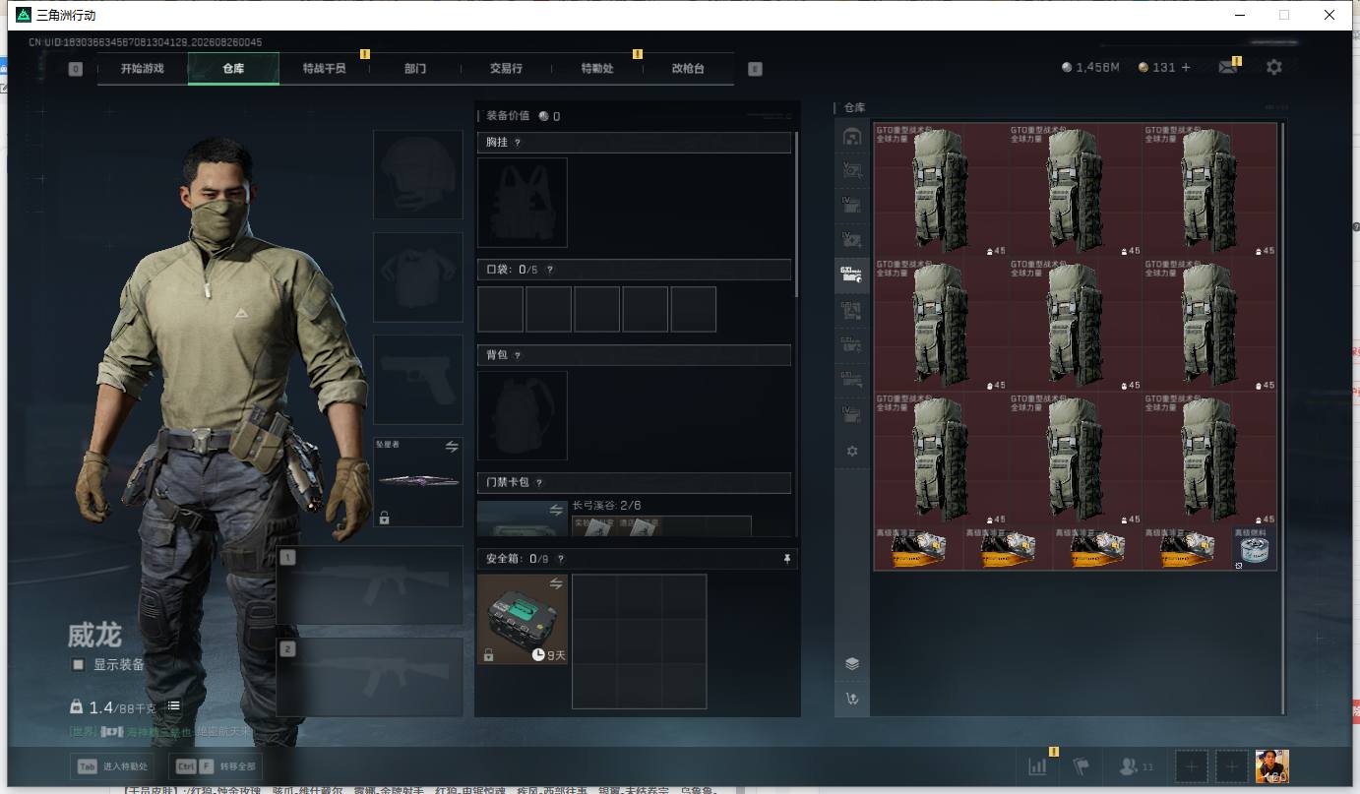Open the 胸挂 help question mark

518,143
